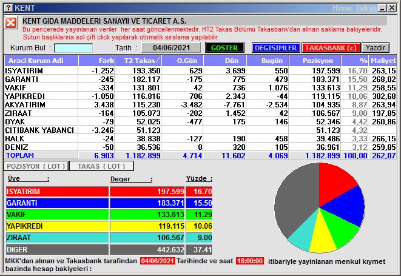
Task: Switch to POZISYON ( LOT ) tab
Action: click(x=36, y=166)
